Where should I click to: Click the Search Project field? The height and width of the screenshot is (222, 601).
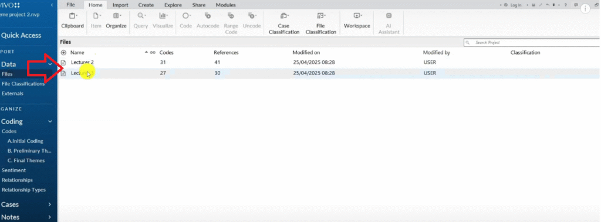coord(532,42)
